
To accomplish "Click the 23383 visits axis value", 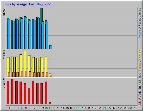I will pyautogui.click(x=4, y=54).
